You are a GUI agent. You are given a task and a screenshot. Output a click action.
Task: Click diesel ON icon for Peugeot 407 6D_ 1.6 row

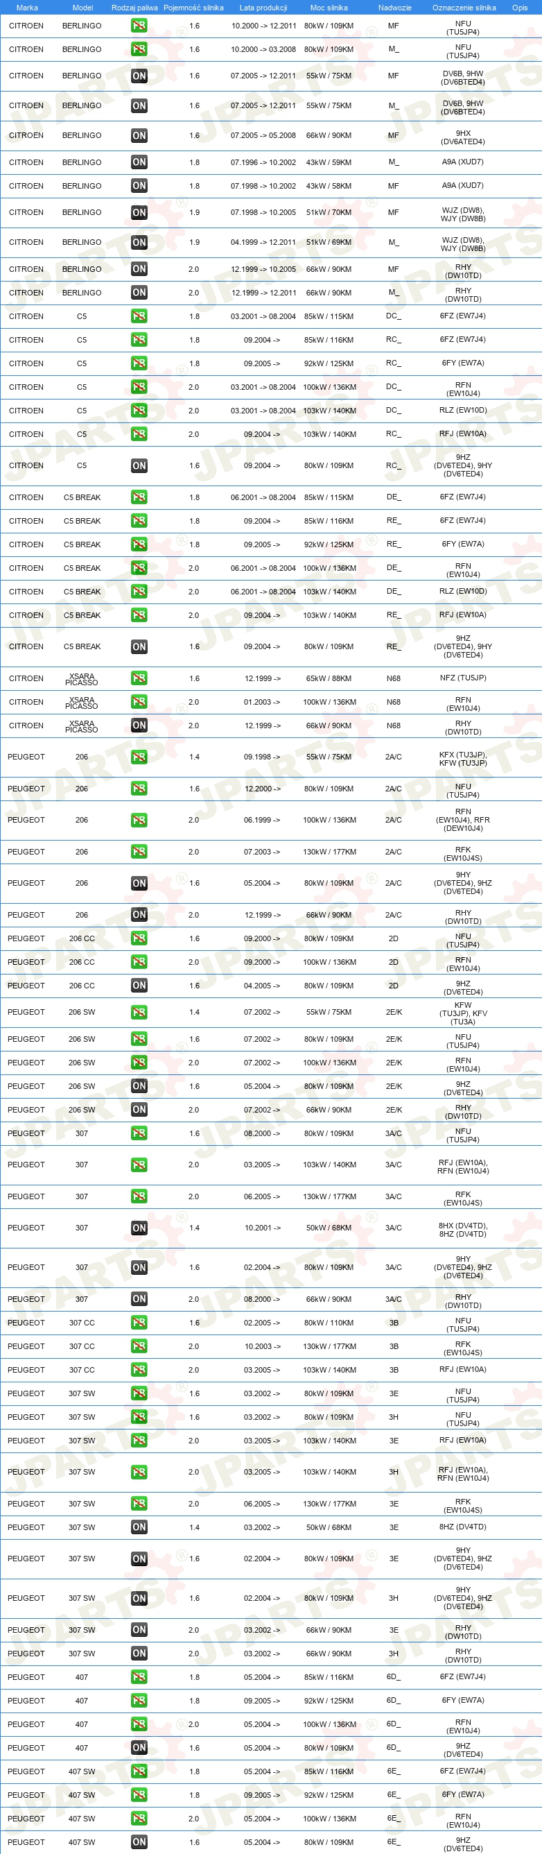139,1747
